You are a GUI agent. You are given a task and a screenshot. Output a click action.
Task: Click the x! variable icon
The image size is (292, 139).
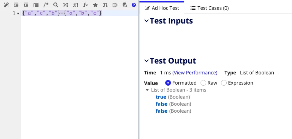[x=76, y=5]
